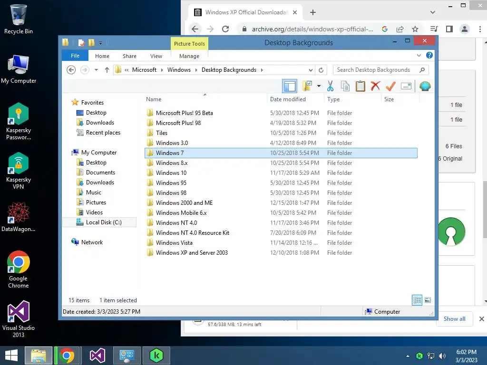This screenshot has width=487, height=365.
Task: Click the orange checkmark Properties icon
Action: pos(390,86)
